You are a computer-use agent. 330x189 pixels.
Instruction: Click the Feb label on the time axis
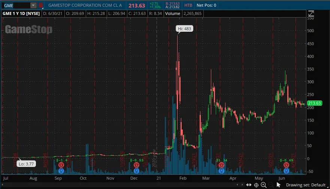tap(183, 178)
